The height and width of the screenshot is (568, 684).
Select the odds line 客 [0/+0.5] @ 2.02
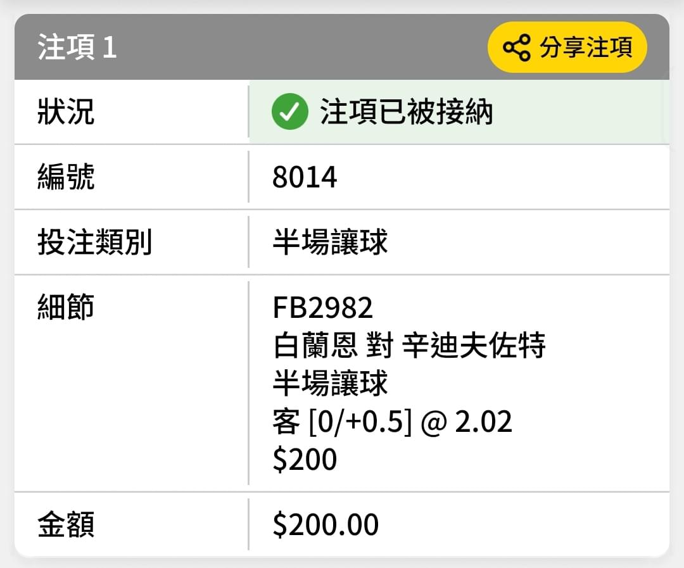(392, 422)
